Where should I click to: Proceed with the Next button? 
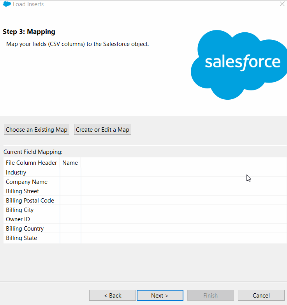click(x=160, y=296)
